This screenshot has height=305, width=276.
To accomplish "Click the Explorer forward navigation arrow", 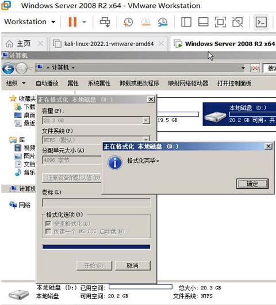I will [21, 68].
